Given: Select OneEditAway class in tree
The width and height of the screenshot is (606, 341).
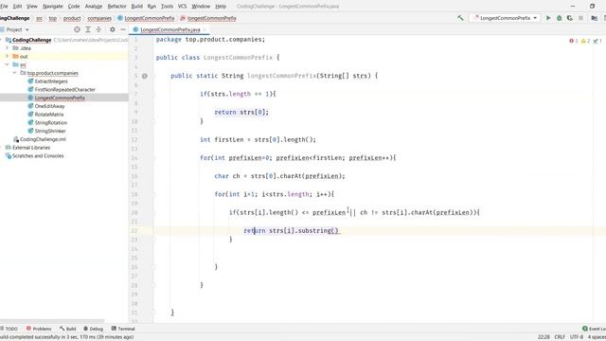Looking at the screenshot, I should pos(49,106).
